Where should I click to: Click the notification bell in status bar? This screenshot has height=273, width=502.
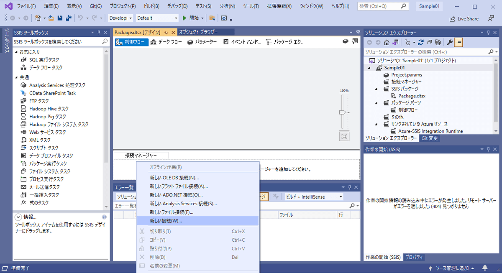[485, 268]
